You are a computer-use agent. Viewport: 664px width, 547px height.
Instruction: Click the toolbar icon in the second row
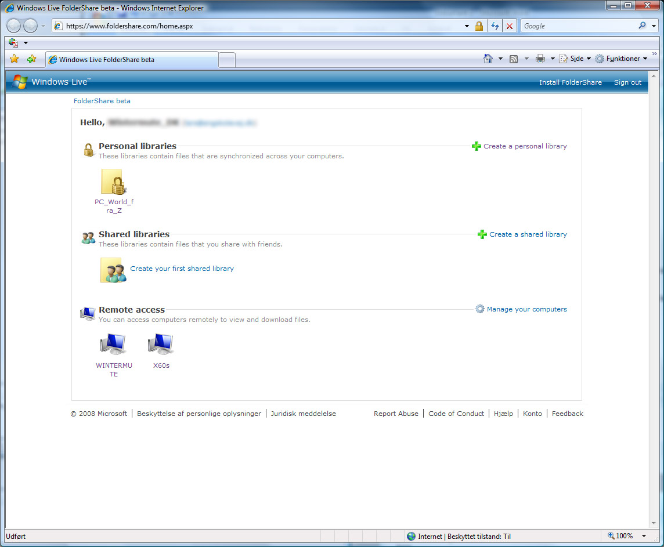13,43
